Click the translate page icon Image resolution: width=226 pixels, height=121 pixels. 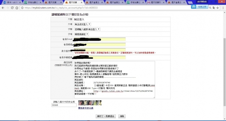[x=214, y=8]
